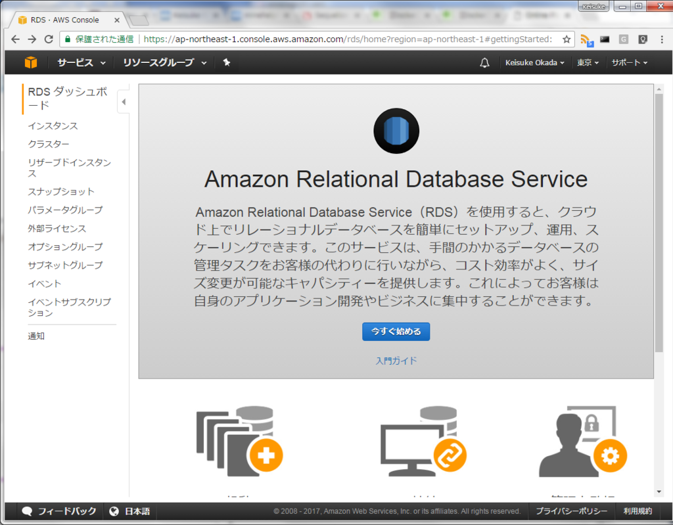Viewport: 673px width, 525px height.
Task: Open 外部ライセンス in sidebar
Action: 57,229
